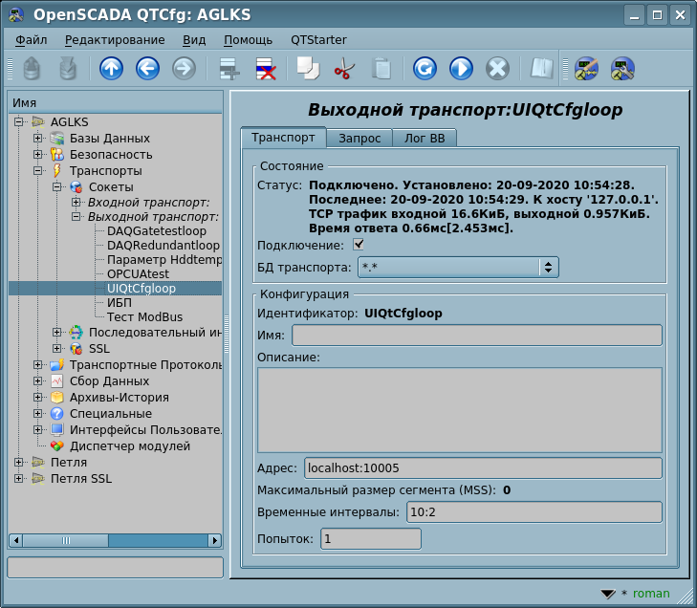Screen dimensions: 697x608
Task: Click the first QTStarter module icon
Action: coord(586,69)
